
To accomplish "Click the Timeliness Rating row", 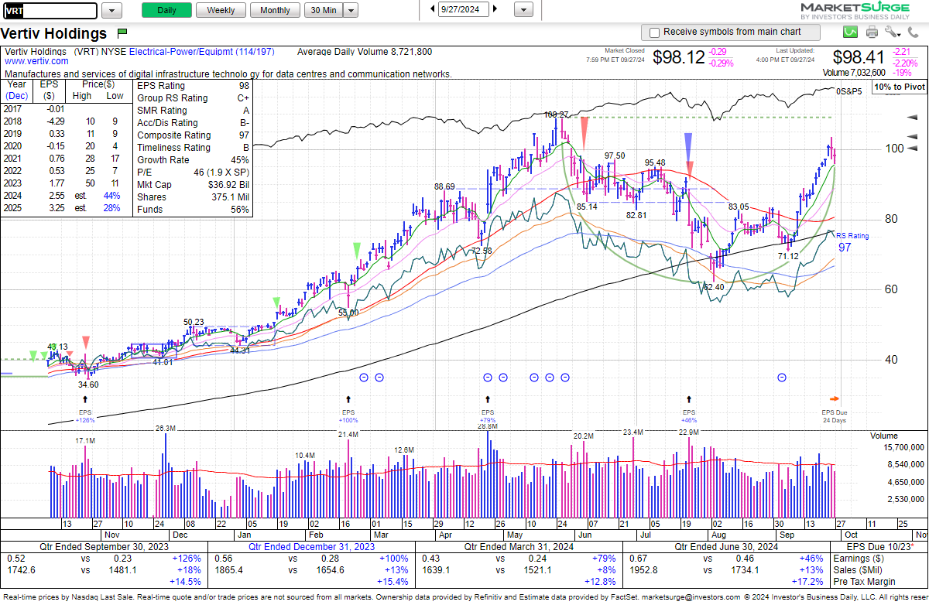I will [x=194, y=148].
